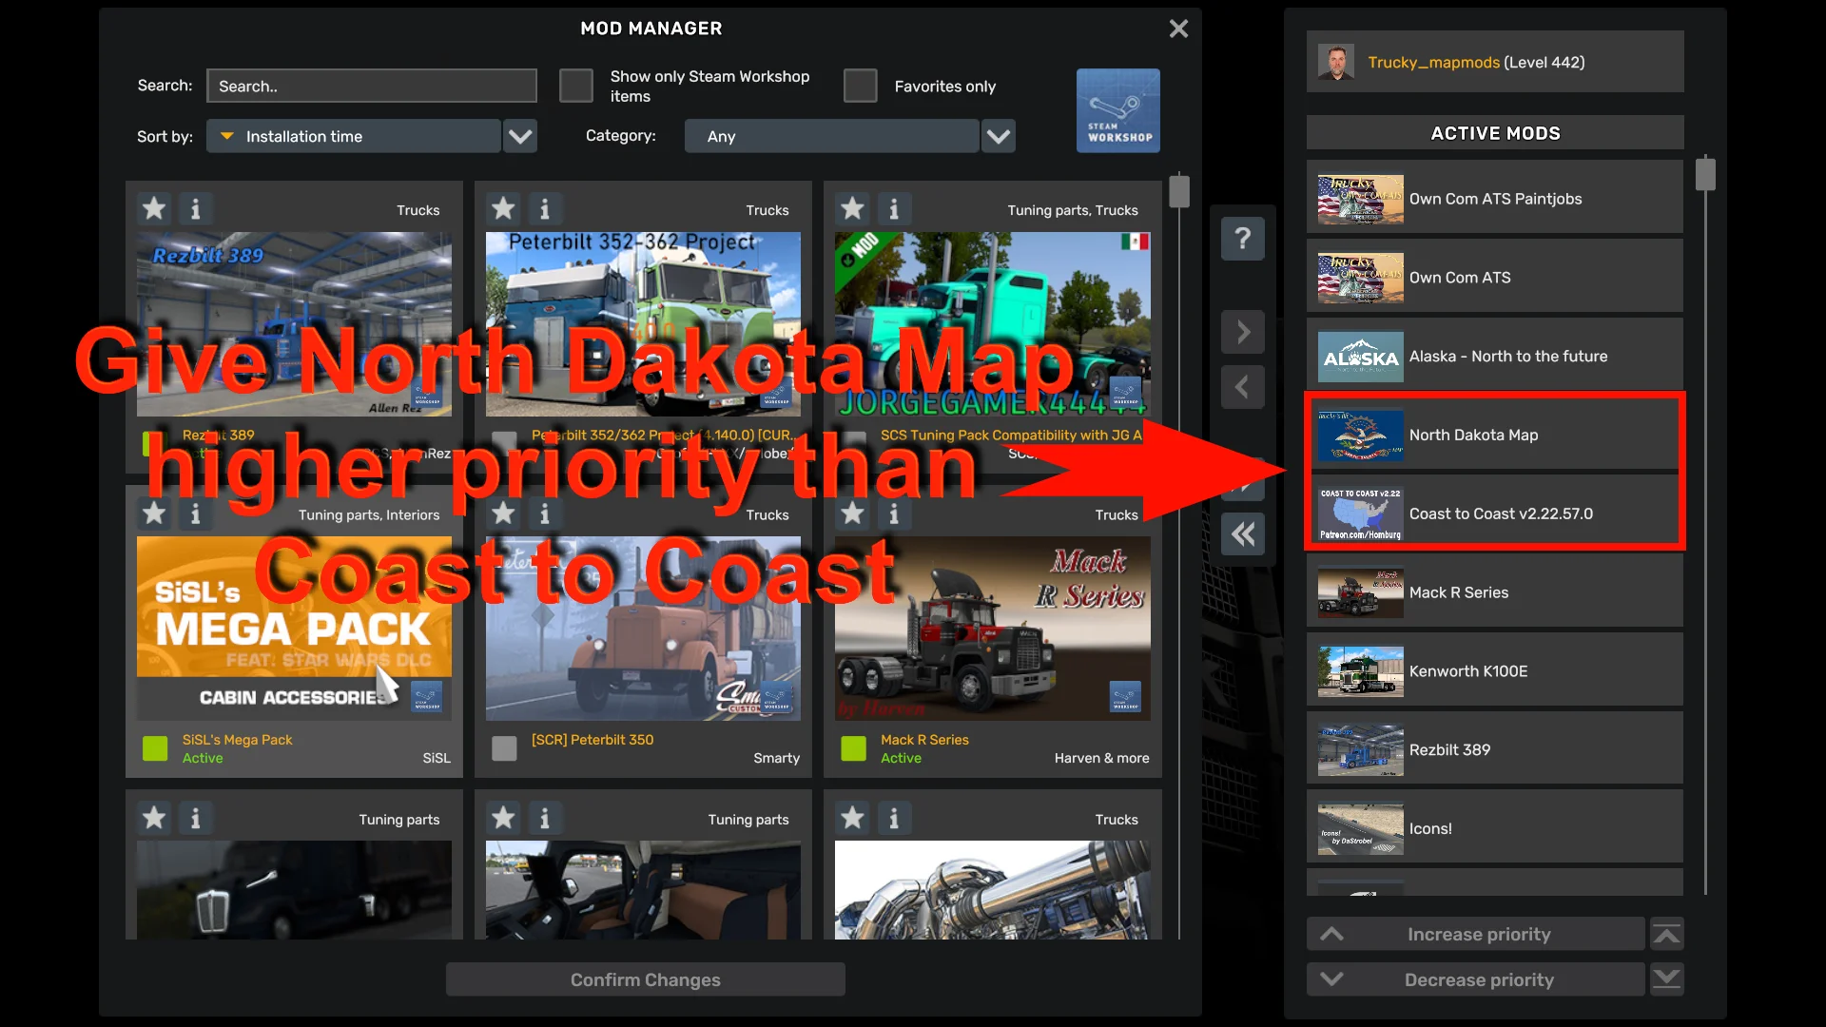The image size is (1826, 1027).
Task: Favorite the Mack R Series star
Action: point(852,513)
